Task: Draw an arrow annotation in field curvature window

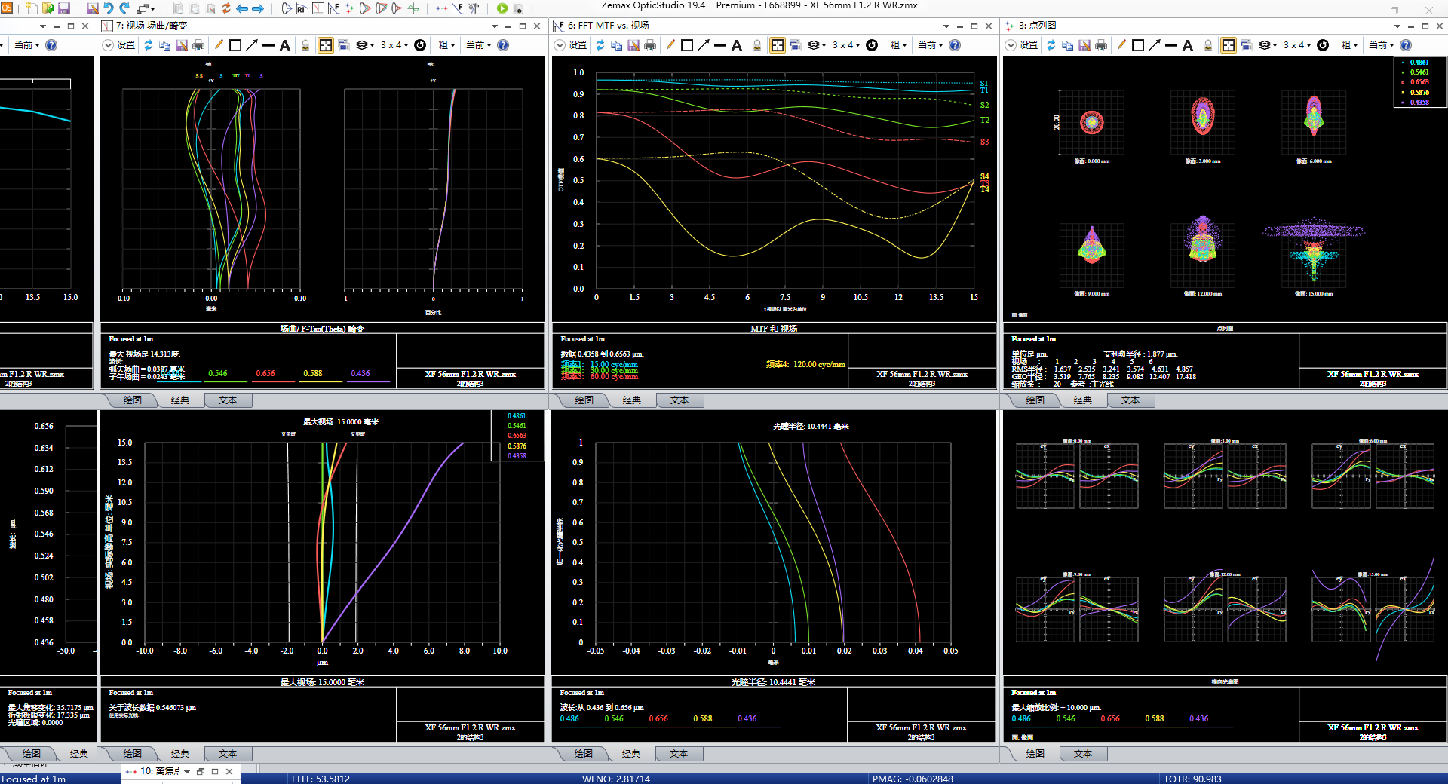Action: point(252,45)
